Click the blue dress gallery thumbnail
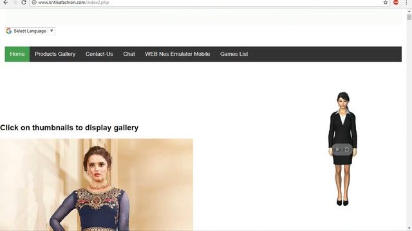Viewport: 412px width, 231px height. point(97,185)
